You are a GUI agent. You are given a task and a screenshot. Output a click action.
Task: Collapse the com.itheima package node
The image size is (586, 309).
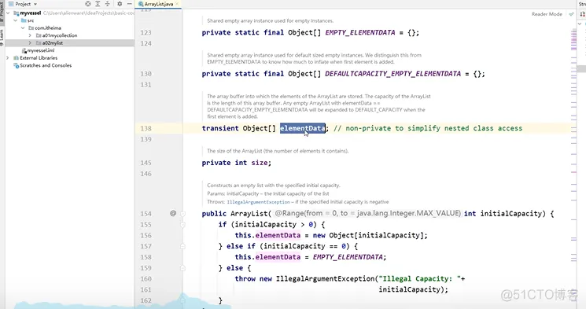[x=23, y=28]
